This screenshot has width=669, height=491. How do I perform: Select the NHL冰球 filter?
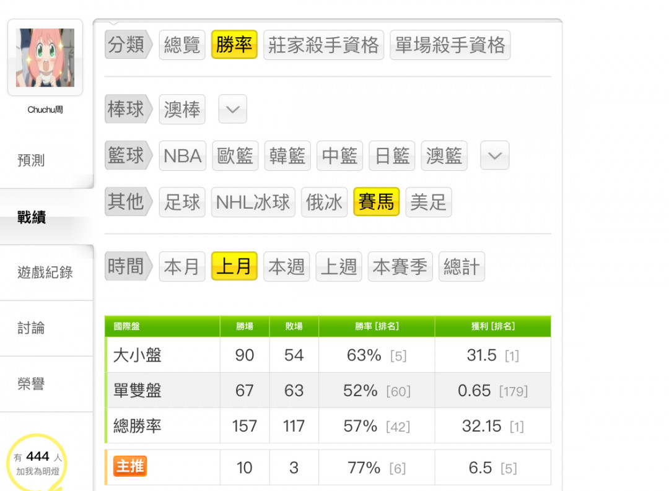253,202
